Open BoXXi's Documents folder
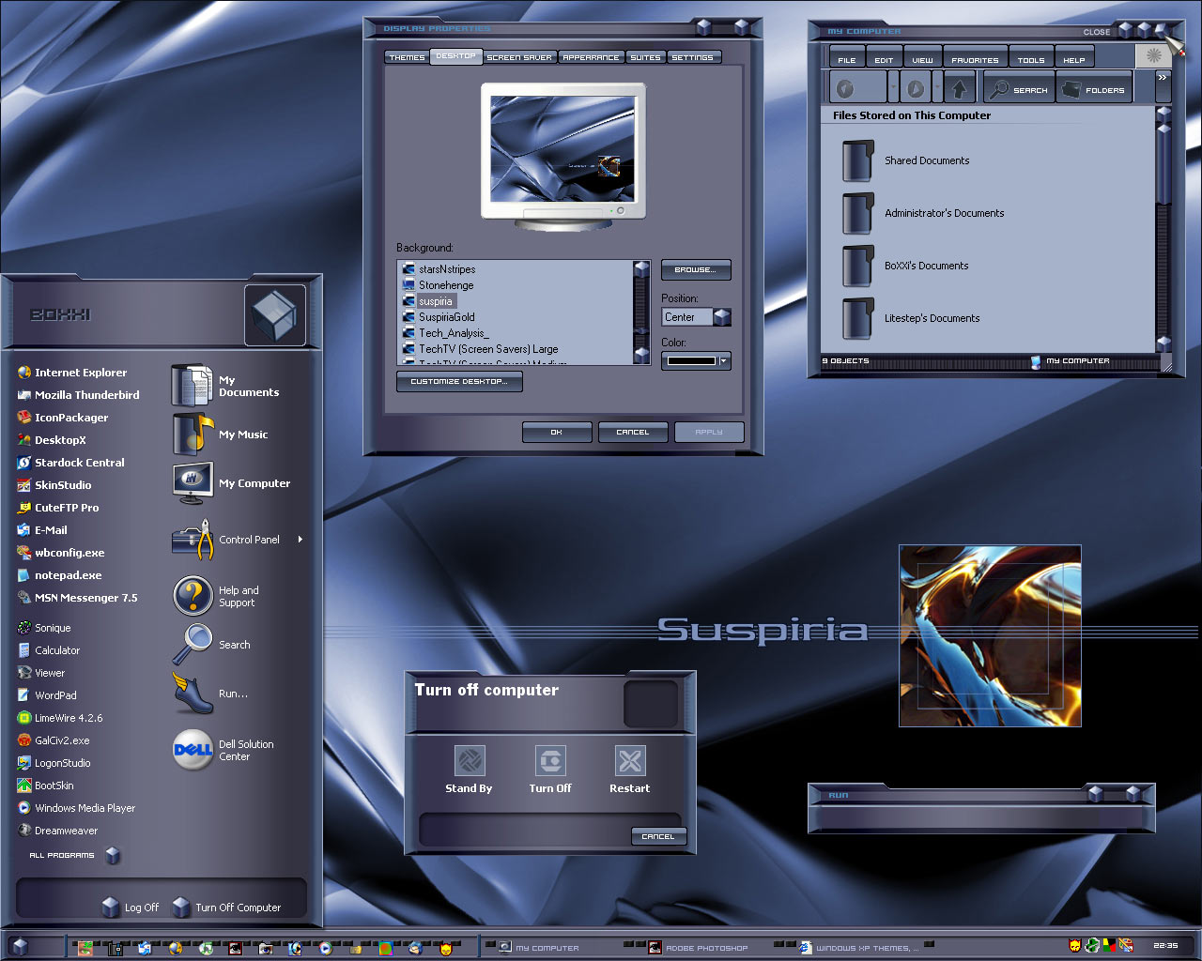The image size is (1202, 961). pyautogui.click(x=906, y=266)
